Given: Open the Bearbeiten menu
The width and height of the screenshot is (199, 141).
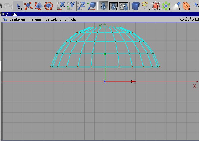Looking at the screenshot, I should pyautogui.click(x=17, y=19).
